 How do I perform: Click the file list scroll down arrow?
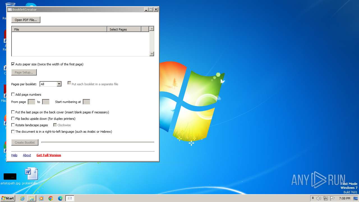tap(152, 54)
